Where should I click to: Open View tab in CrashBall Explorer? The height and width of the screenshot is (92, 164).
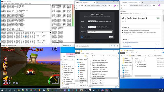click(137, 53)
